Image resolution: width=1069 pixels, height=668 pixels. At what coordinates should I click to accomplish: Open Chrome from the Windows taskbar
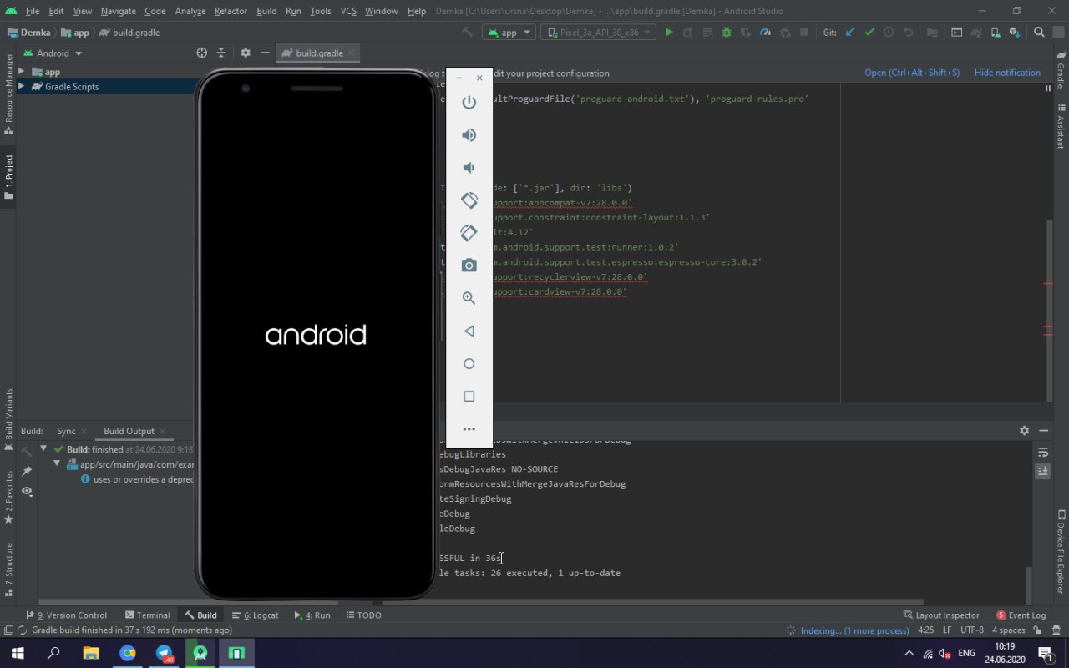tap(128, 653)
